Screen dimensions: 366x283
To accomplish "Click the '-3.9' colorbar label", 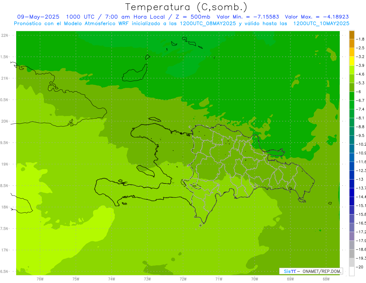I will tap(360, 65).
